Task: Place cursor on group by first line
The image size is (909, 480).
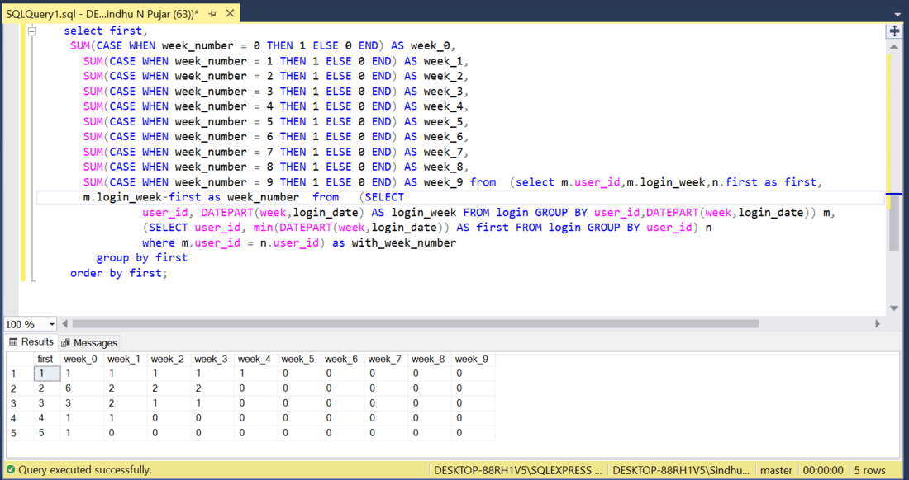Action: [x=142, y=258]
